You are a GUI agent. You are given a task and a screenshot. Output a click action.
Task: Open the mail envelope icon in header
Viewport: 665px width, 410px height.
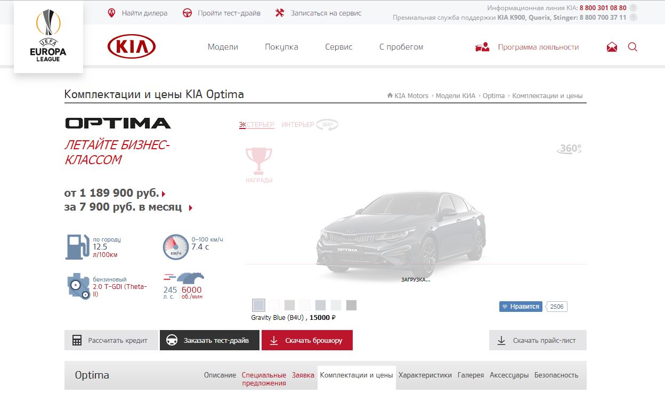pyautogui.click(x=612, y=47)
